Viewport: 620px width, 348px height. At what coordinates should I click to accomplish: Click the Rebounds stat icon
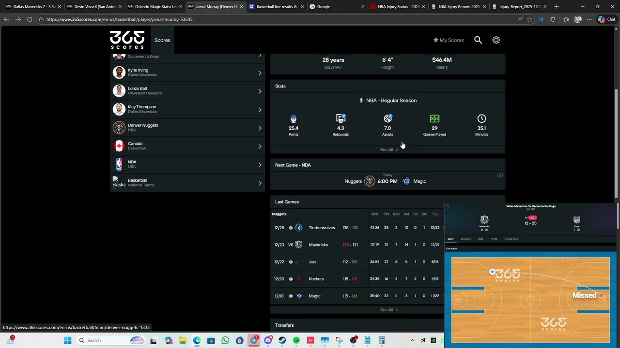coord(341,118)
